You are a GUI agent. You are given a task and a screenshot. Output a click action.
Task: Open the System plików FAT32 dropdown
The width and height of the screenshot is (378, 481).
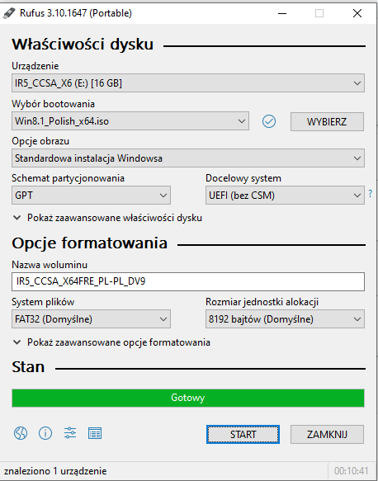91,319
